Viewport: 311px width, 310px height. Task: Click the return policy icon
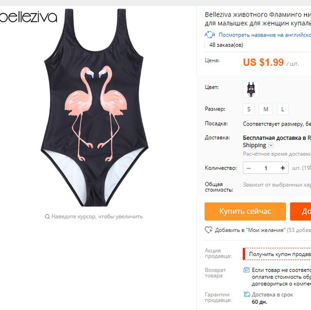(246, 270)
